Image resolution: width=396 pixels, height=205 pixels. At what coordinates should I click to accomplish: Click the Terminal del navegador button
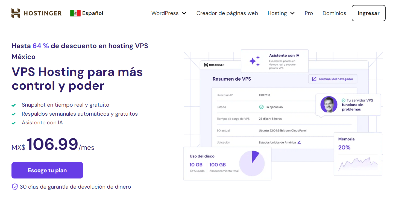[333, 79]
